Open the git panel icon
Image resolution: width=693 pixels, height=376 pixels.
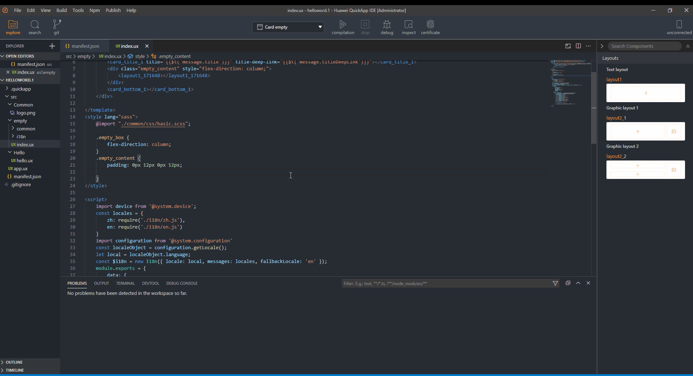click(x=57, y=27)
